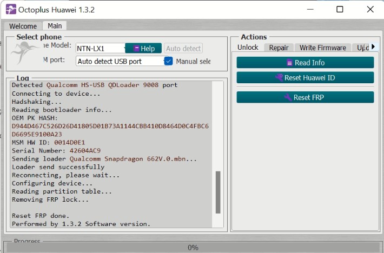The image size is (384, 253).
Task: Click the 'MSM HW ID: 0014D0E1' log line
Action: coord(48,142)
